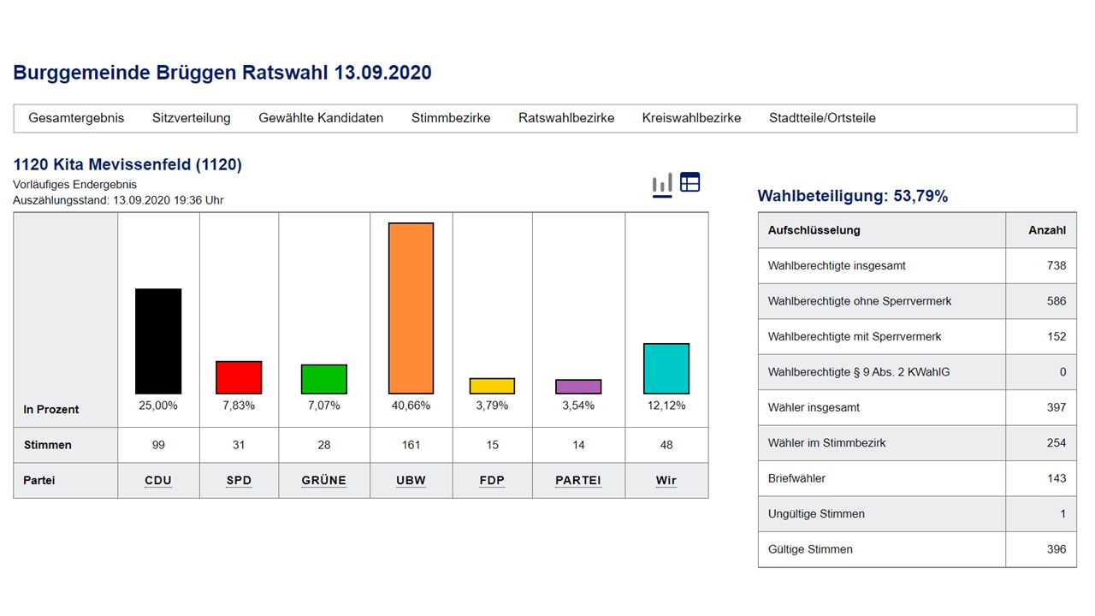Viewport: 1095px width, 616px height.
Task: Click the SPD party link
Action: point(239,481)
